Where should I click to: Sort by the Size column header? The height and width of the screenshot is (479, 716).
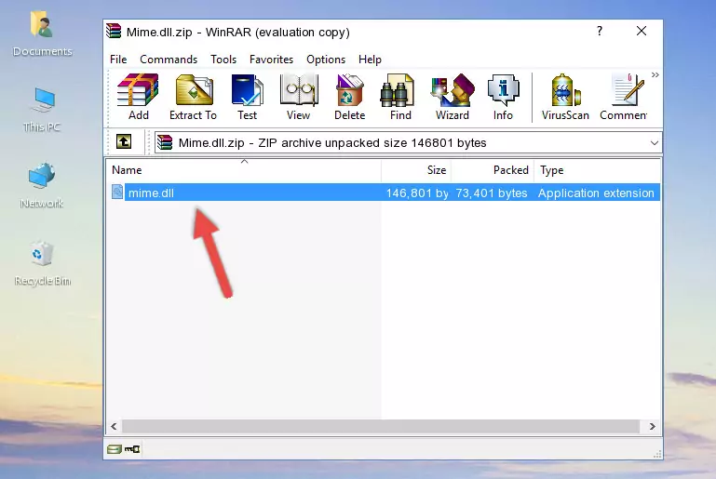point(416,170)
